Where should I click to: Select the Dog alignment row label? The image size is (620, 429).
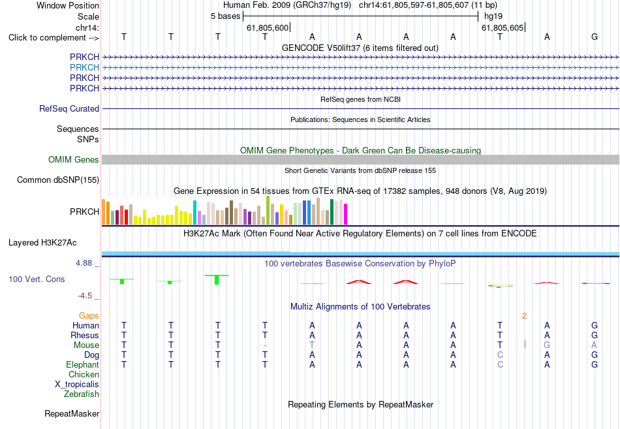click(91, 355)
